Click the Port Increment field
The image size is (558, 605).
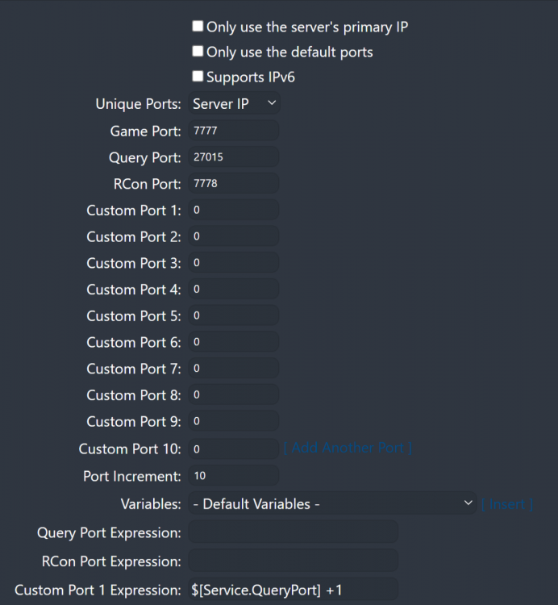tap(234, 476)
